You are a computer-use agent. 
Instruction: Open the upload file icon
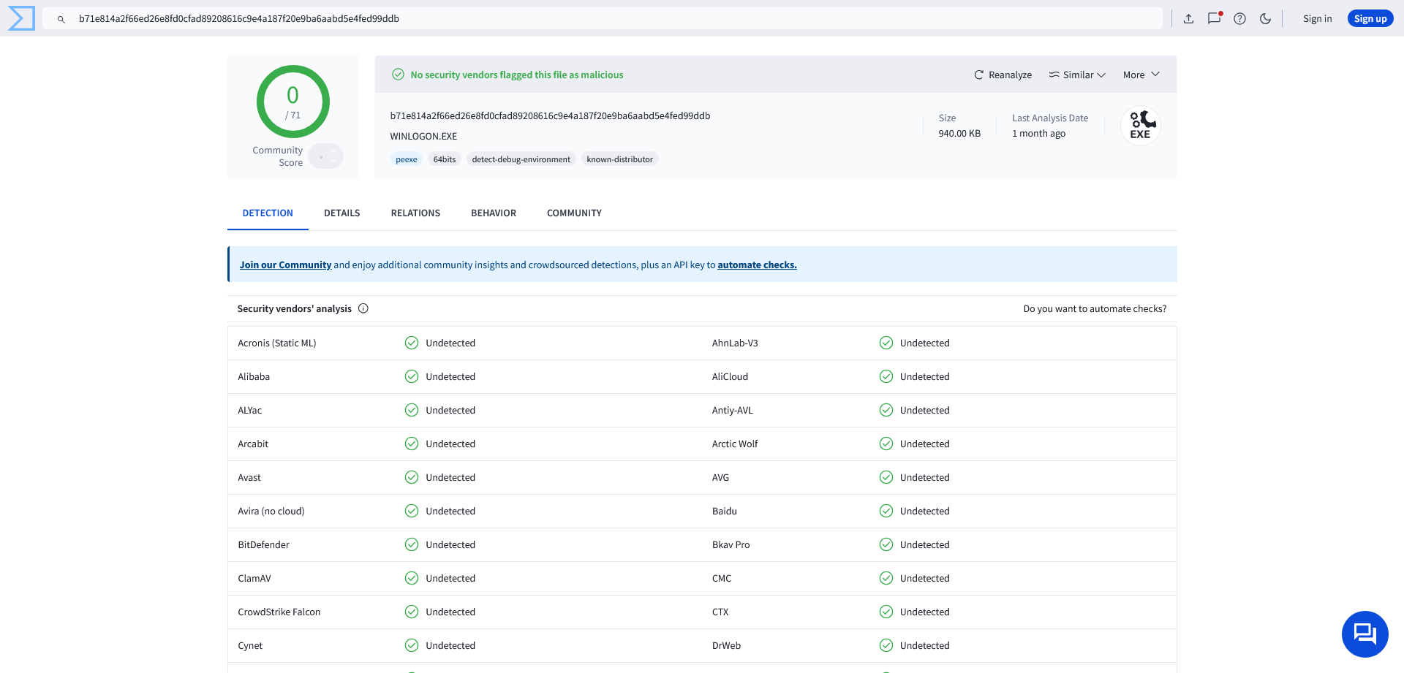pyautogui.click(x=1188, y=19)
